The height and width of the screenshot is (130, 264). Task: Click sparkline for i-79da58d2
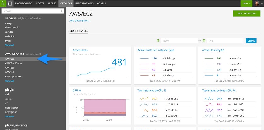coord(144,99)
